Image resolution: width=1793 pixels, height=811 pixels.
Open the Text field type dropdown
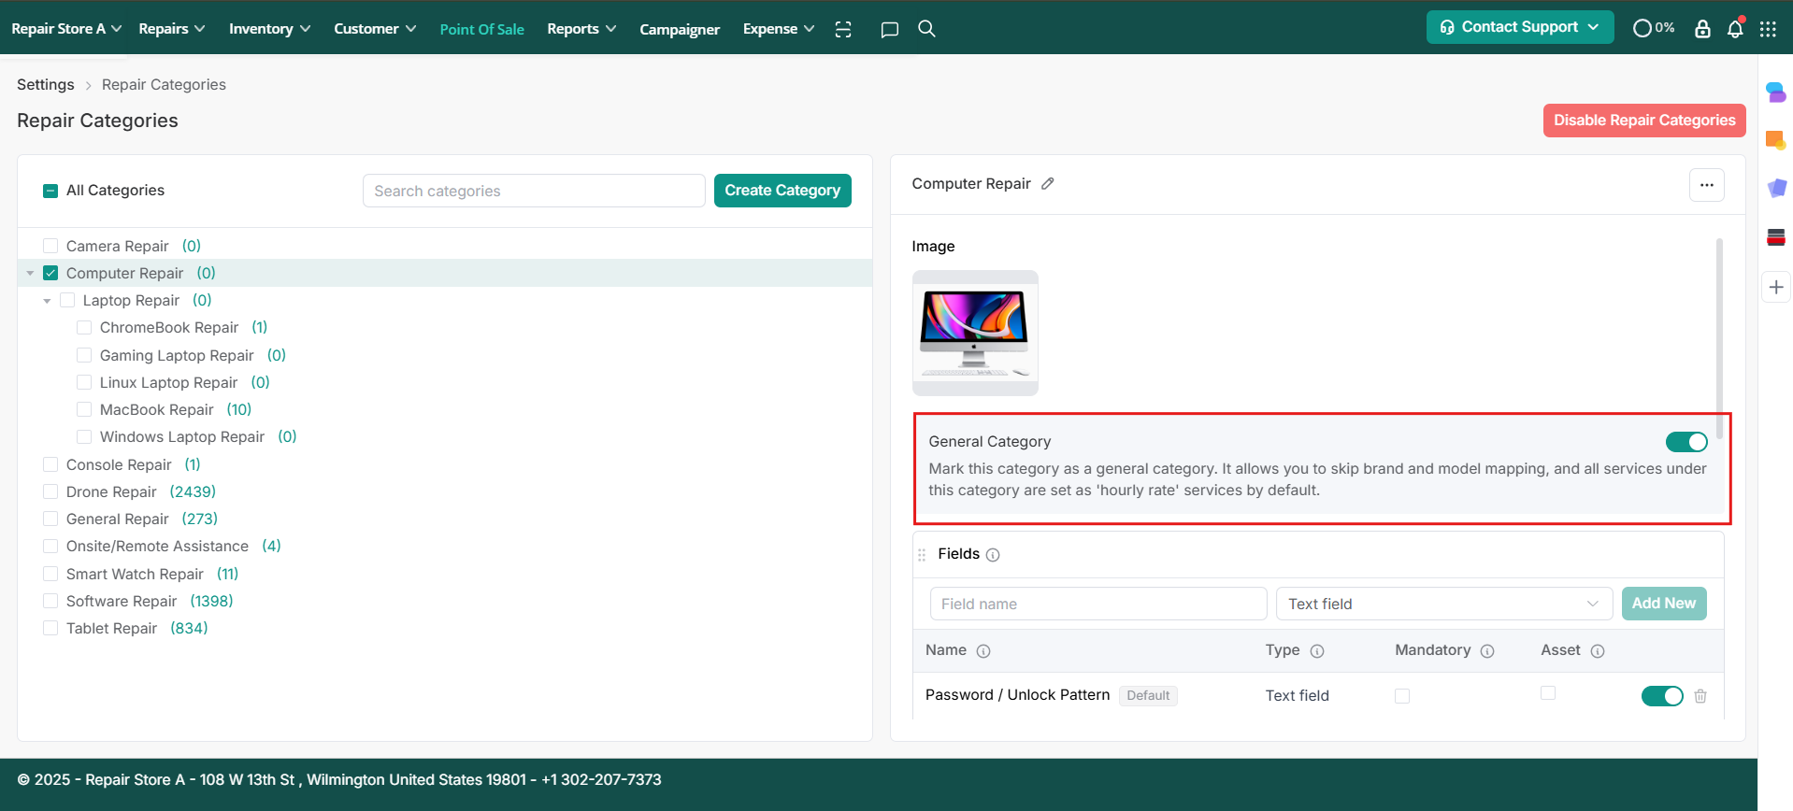tap(1443, 604)
